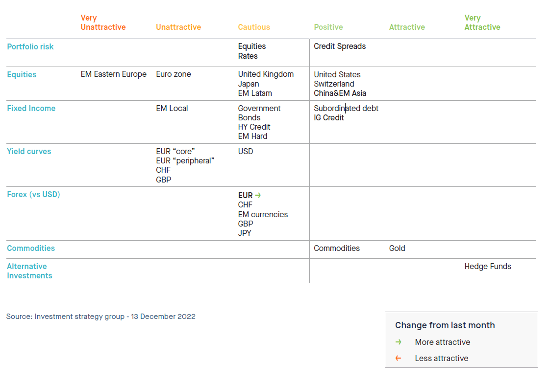Viewport: 549px width, 385px height.
Task: Select the Forex (vs USD) row label
Action: pos(33,195)
